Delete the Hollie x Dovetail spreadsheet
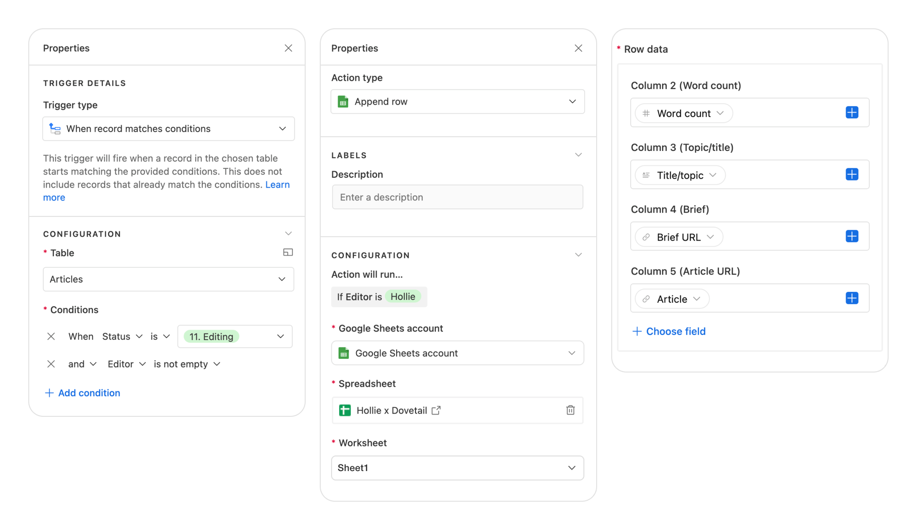 point(570,410)
